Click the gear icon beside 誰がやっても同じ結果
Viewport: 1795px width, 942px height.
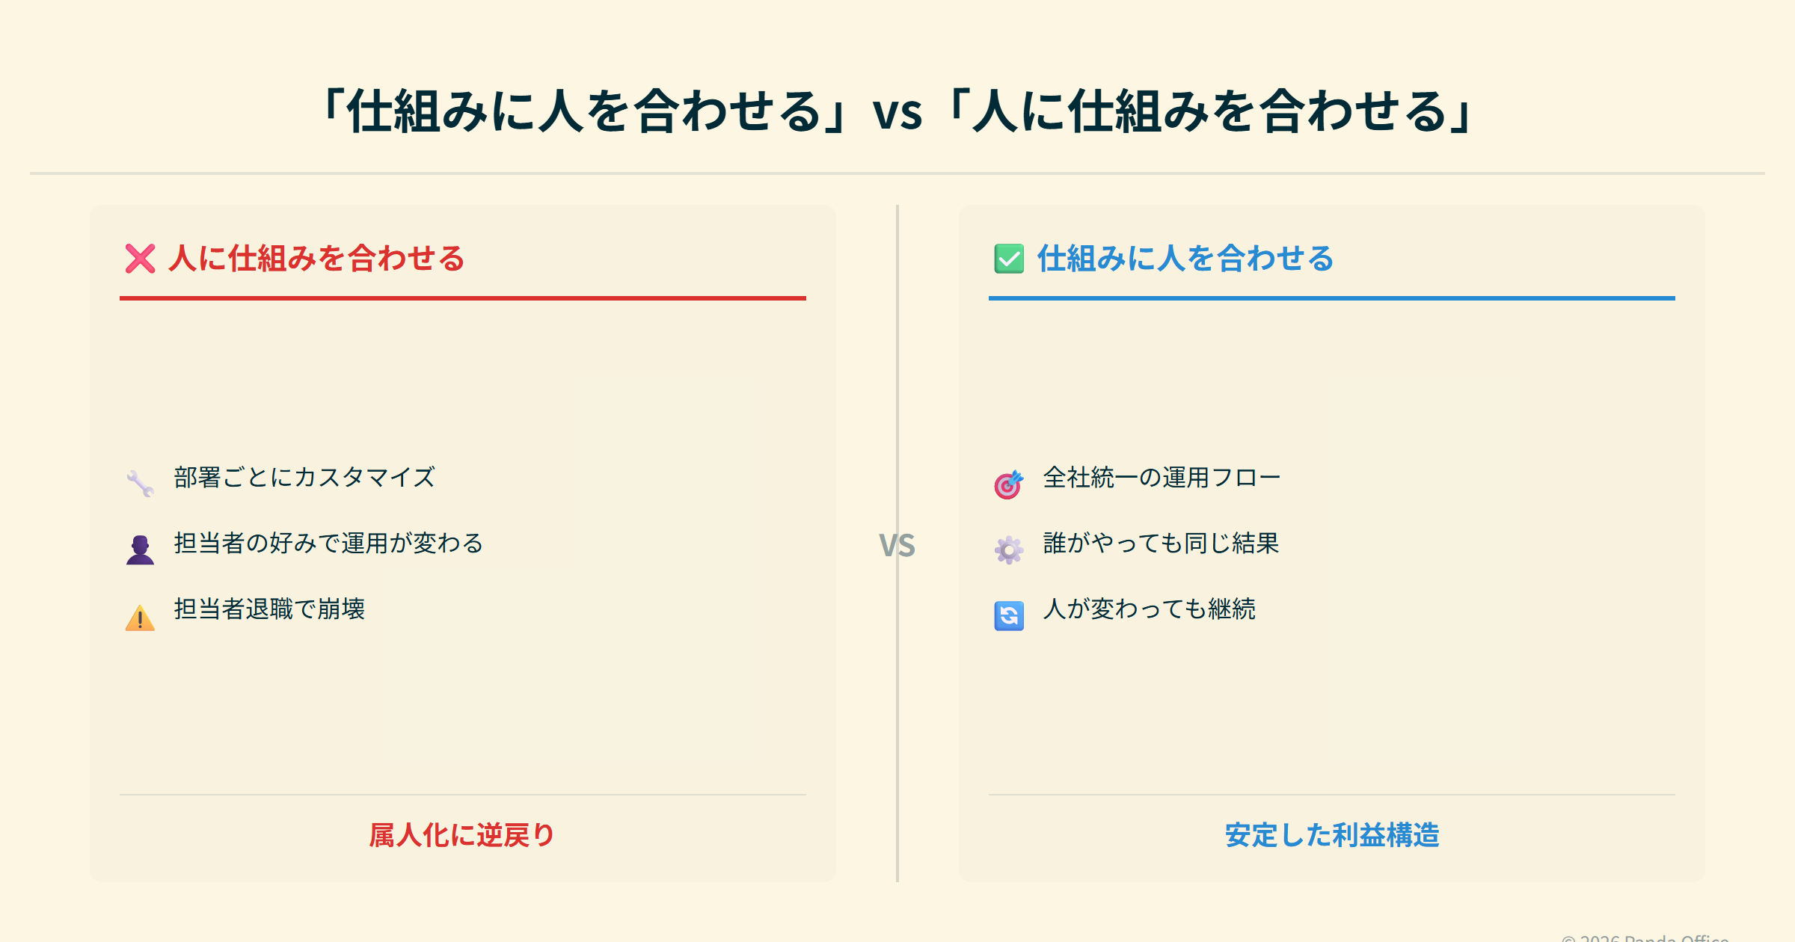pyautogui.click(x=1009, y=550)
